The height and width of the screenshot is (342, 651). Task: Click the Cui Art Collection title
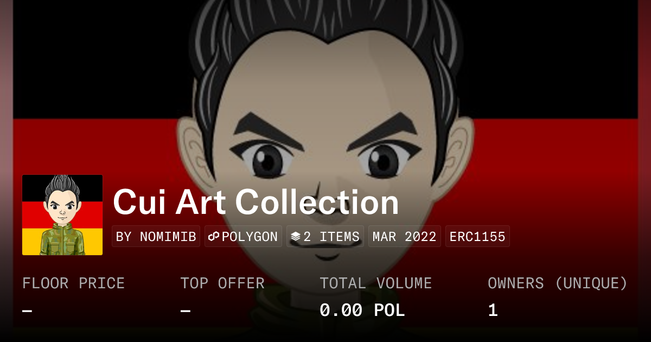pyautogui.click(x=256, y=202)
